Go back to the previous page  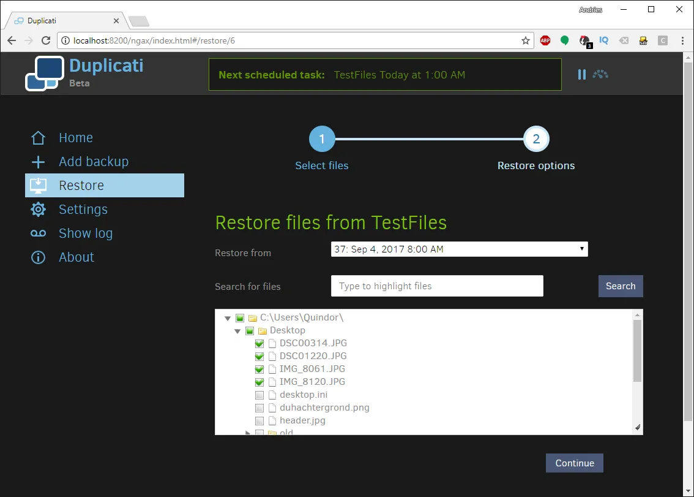pos(12,41)
